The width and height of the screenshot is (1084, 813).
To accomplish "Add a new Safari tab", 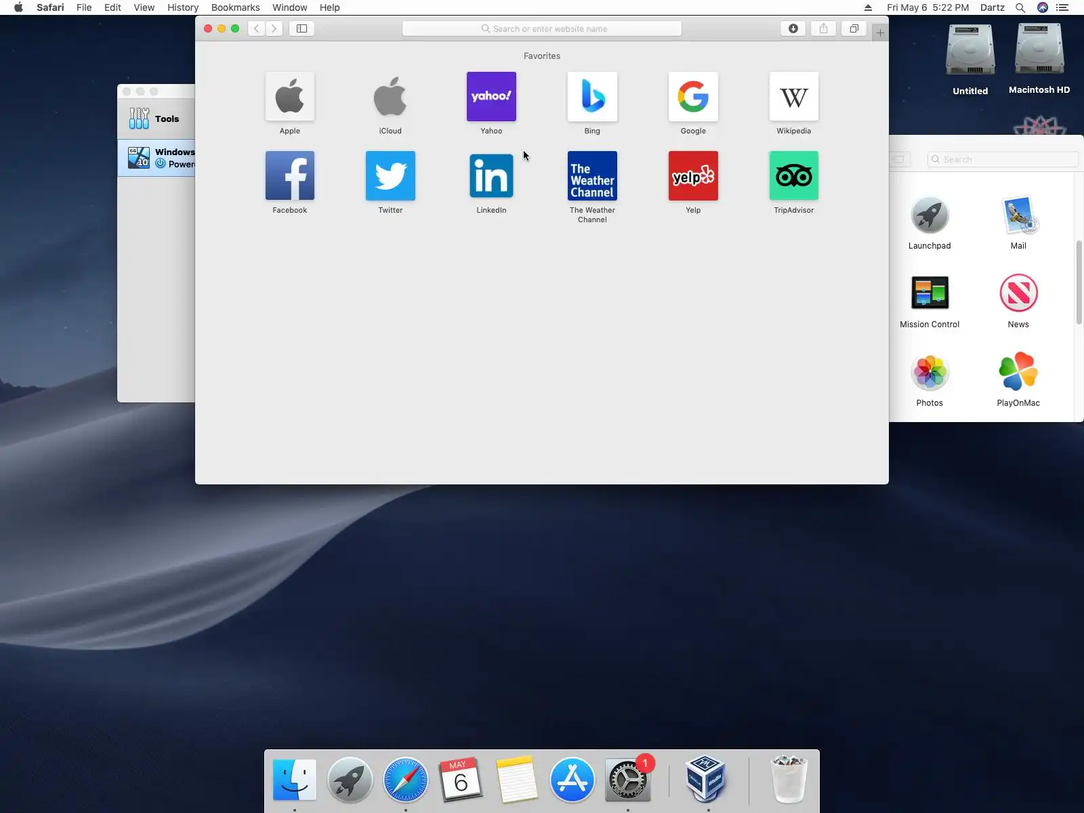I will pyautogui.click(x=880, y=33).
